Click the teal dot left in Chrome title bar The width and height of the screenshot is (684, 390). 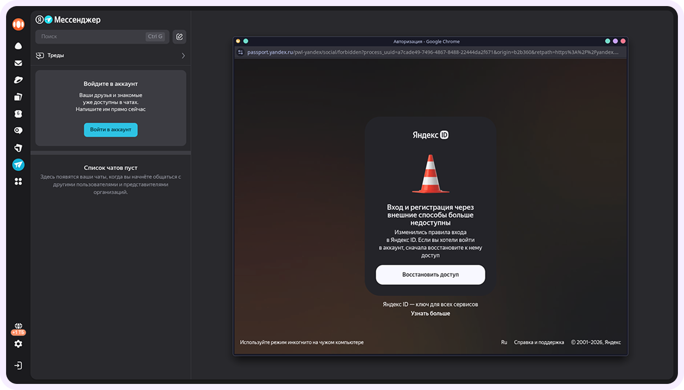246,41
